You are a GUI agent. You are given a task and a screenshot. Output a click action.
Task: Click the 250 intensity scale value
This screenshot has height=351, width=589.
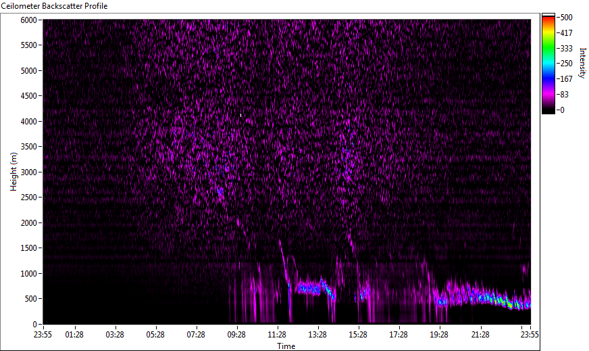(566, 64)
